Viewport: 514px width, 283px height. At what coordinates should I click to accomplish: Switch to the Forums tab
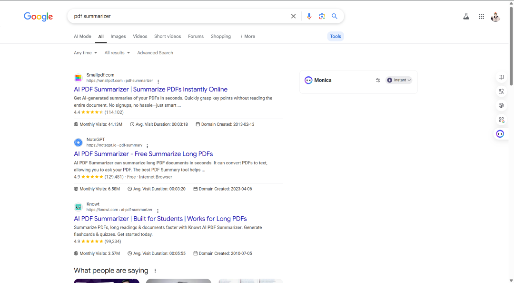pyautogui.click(x=196, y=36)
